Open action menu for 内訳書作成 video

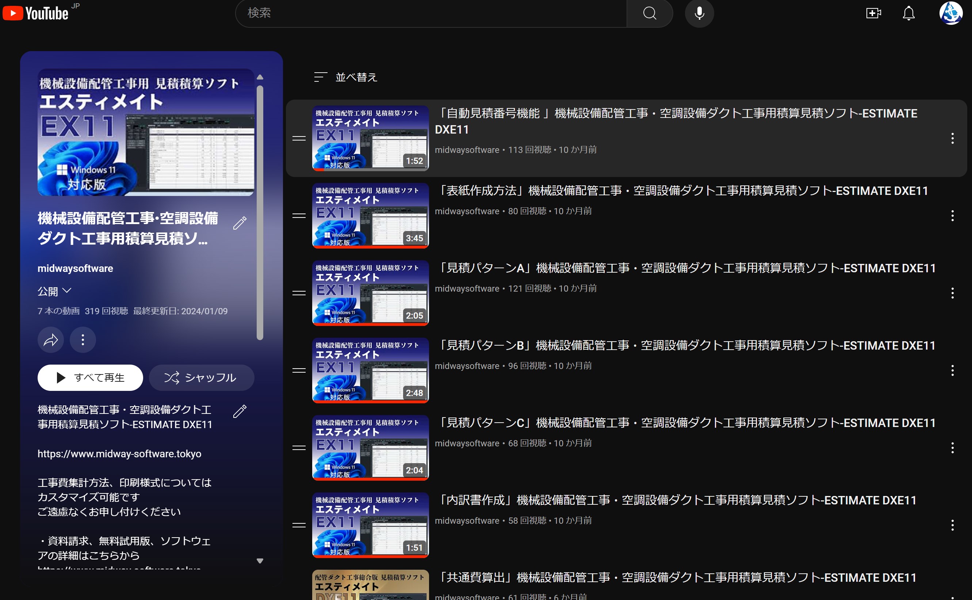tap(952, 526)
